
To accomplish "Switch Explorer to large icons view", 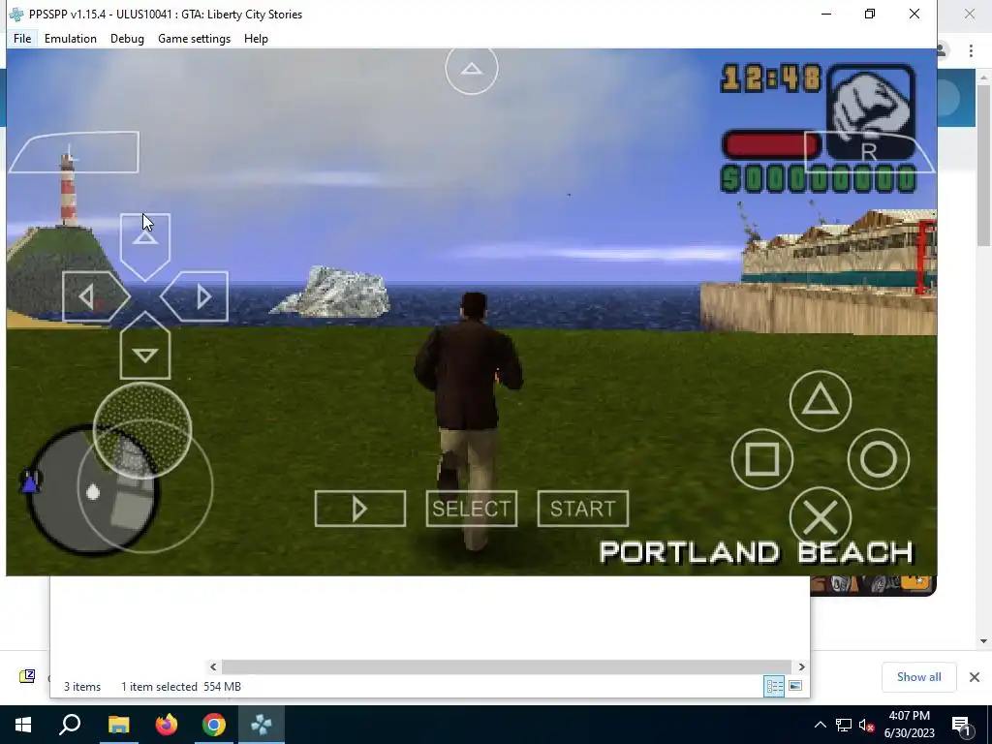I will pos(795,686).
